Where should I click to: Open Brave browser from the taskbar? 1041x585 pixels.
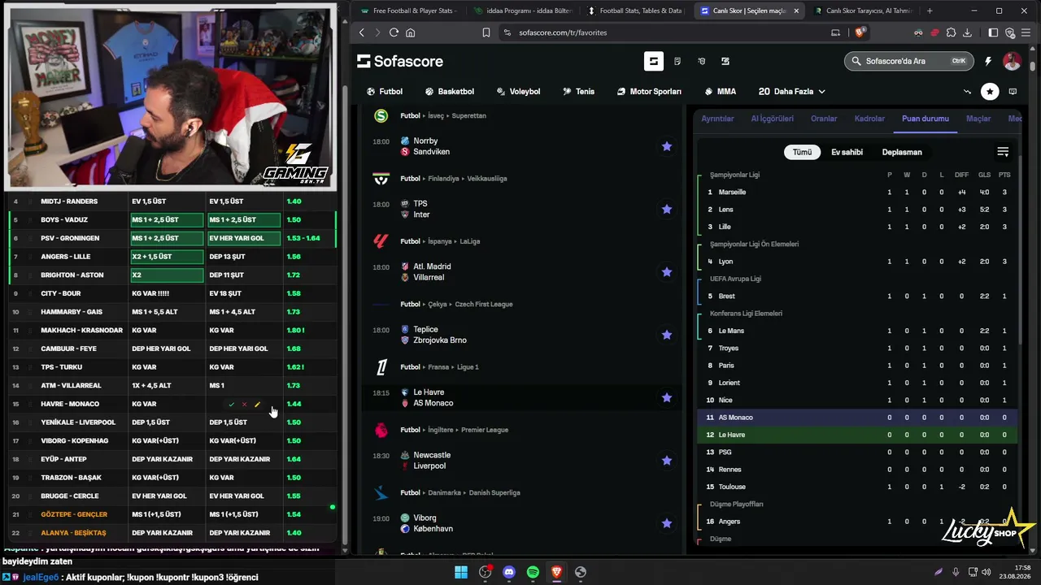(x=556, y=572)
